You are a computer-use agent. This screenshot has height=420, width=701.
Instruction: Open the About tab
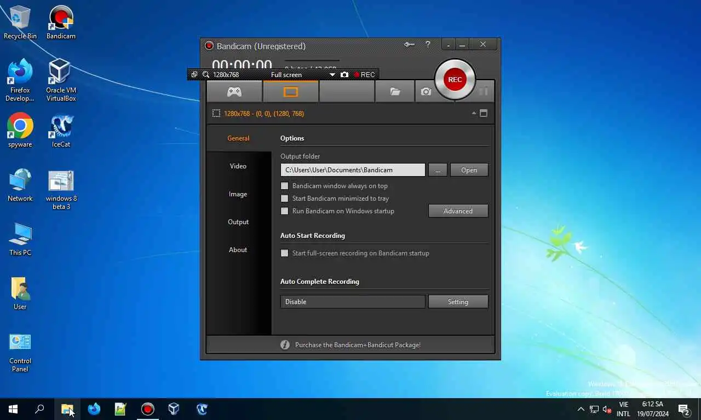pos(238,250)
